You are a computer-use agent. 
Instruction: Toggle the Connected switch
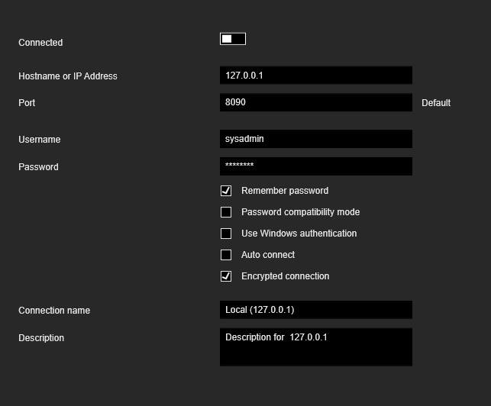233,39
